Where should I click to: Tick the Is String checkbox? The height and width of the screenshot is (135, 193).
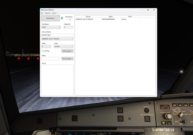[42, 51]
